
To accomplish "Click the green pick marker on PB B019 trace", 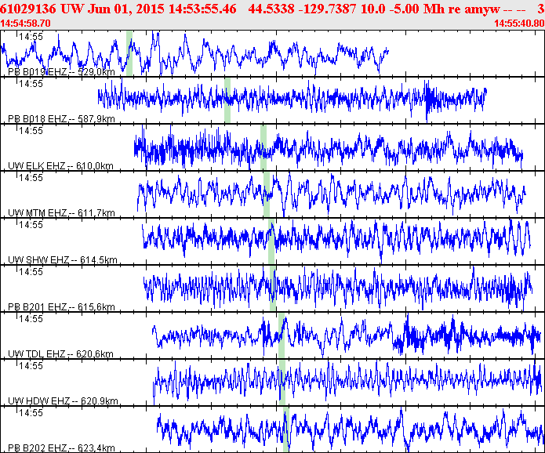I will point(129,53).
